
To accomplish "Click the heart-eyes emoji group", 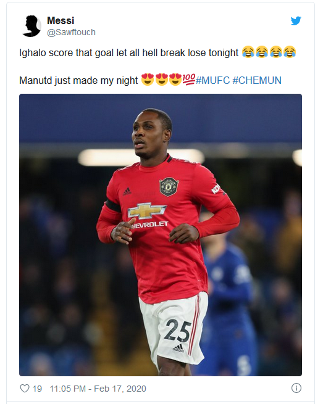I will pyautogui.click(x=161, y=80).
